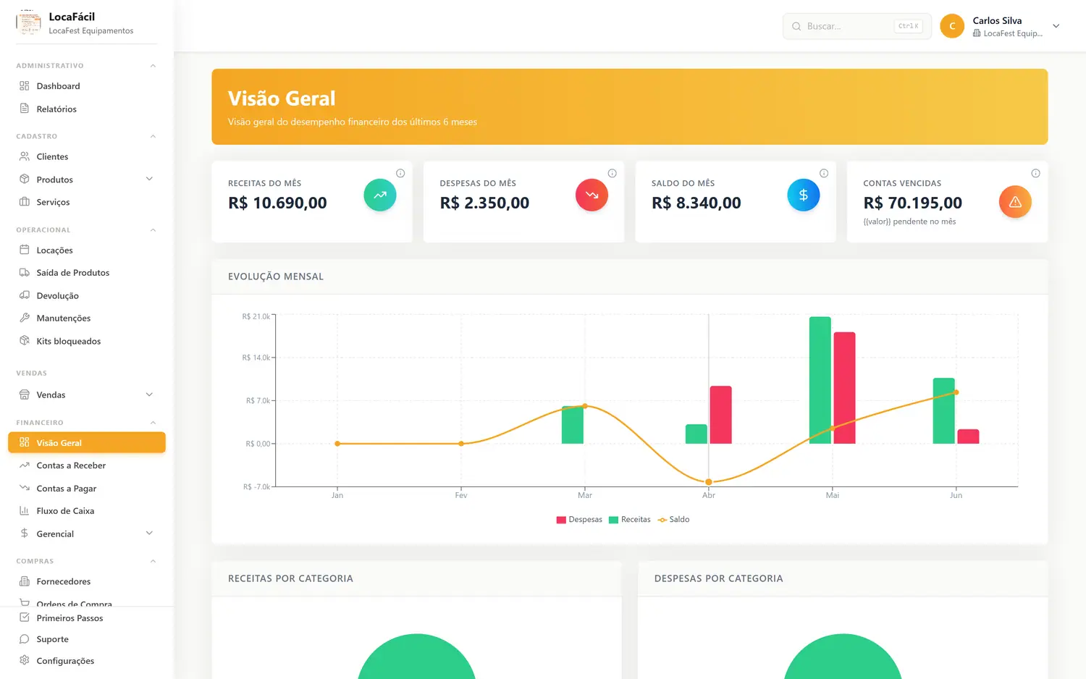The height and width of the screenshot is (679, 1086).
Task: Click the Devolução return icon
Action: click(x=25, y=295)
